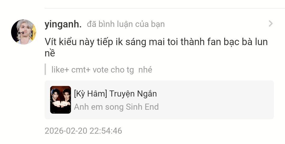Click the '[Kỳ Hâm]' tag in the story title

(x=91, y=94)
